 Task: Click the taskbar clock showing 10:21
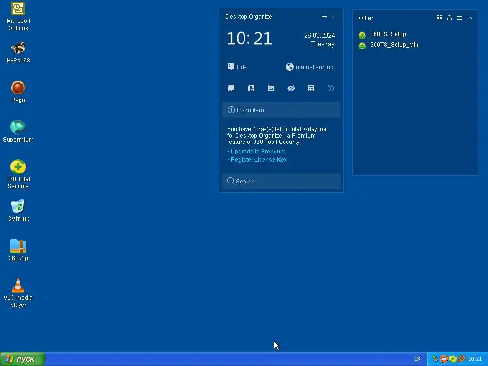[475, 359]
